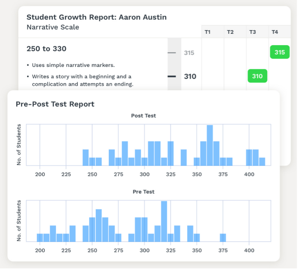Select the green 310 score badge in T3
The height and width of the screenshot is (270, 298).
coord(257,76)
